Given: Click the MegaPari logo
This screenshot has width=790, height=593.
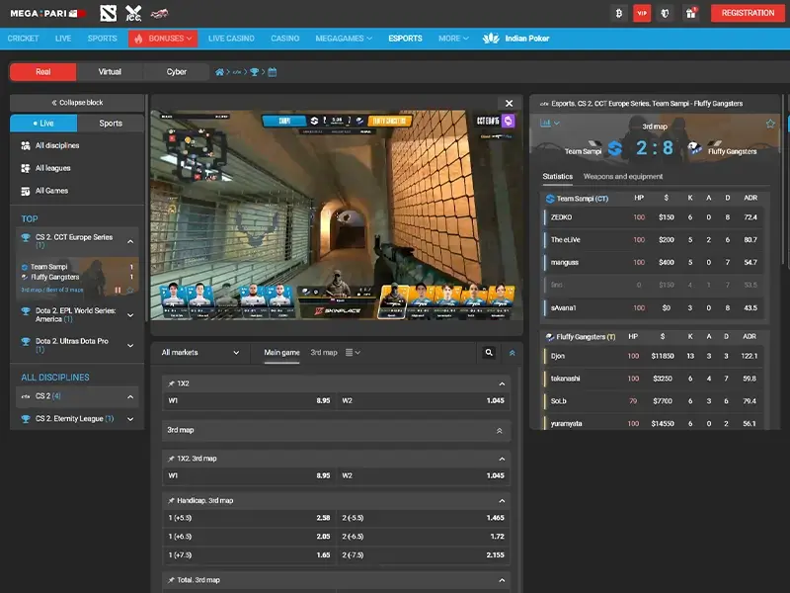Looking at the screenshot, I should tap(47, 14).
